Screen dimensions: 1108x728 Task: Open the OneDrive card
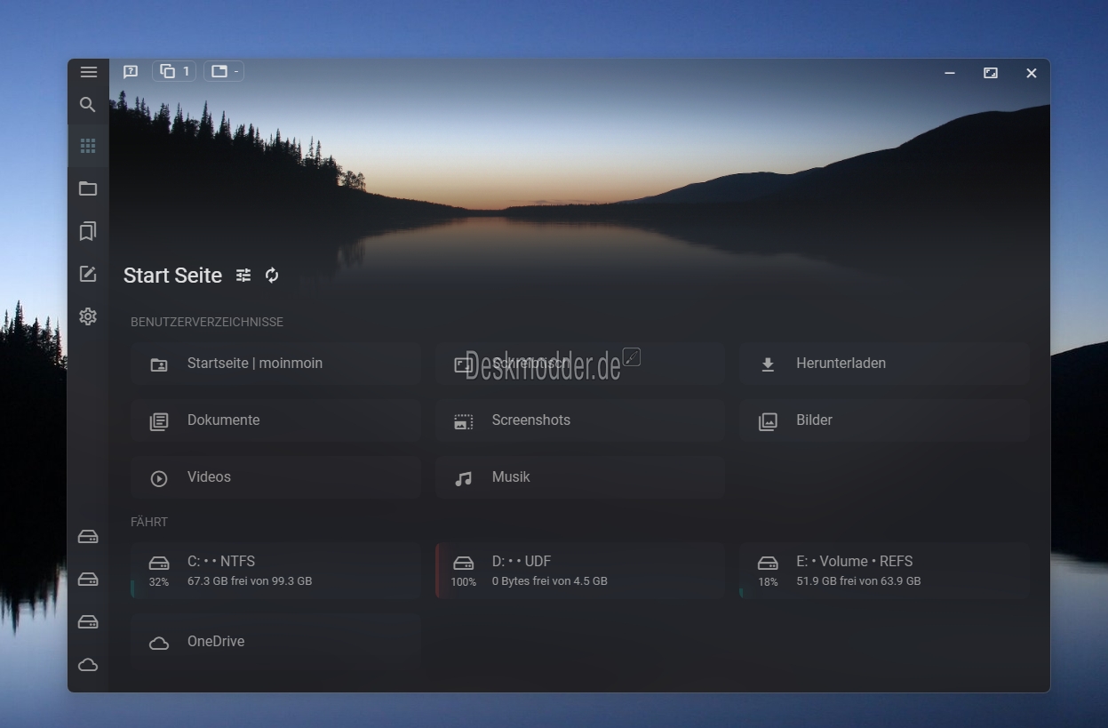[x=275, y=642]
